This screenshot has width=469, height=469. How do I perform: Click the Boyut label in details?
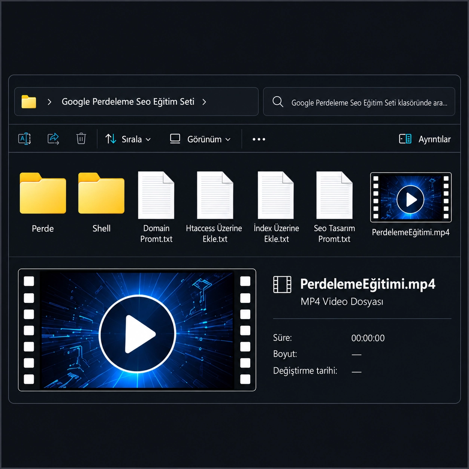coord(285,354)
